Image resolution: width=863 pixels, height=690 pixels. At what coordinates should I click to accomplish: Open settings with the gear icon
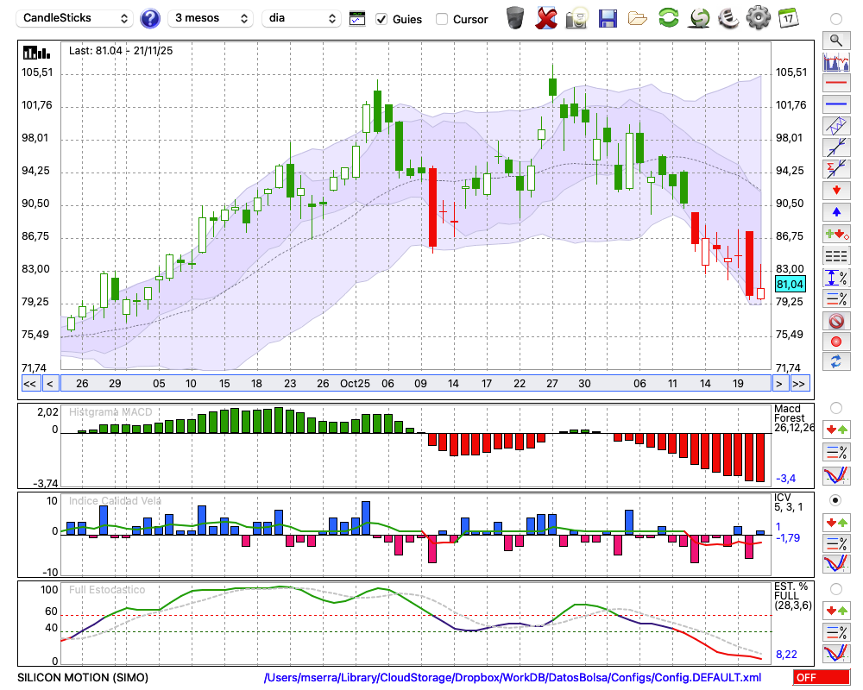pyautogui.click(x=758, y=17)
